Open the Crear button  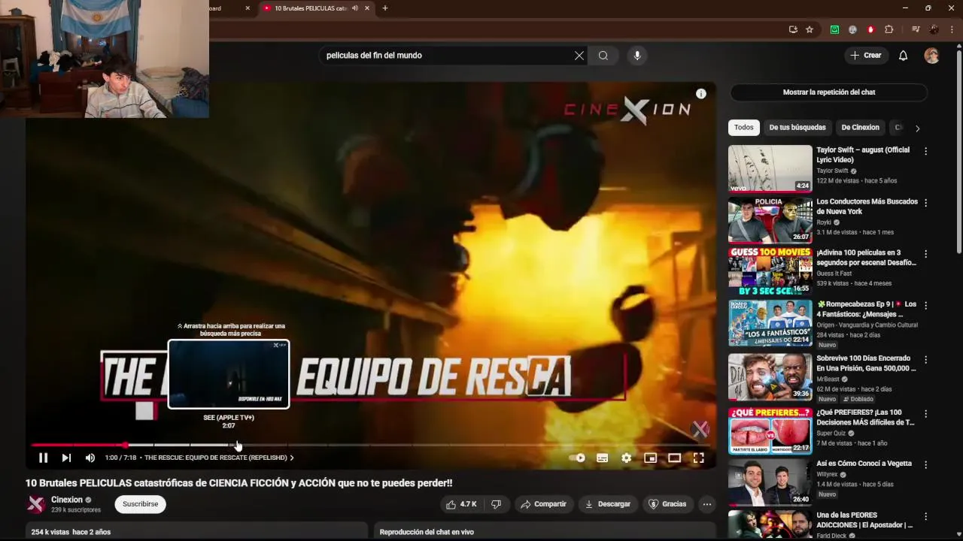[x=865, y=56]
